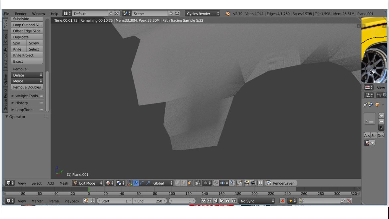Click the End frame field

[x=150, y=201]
